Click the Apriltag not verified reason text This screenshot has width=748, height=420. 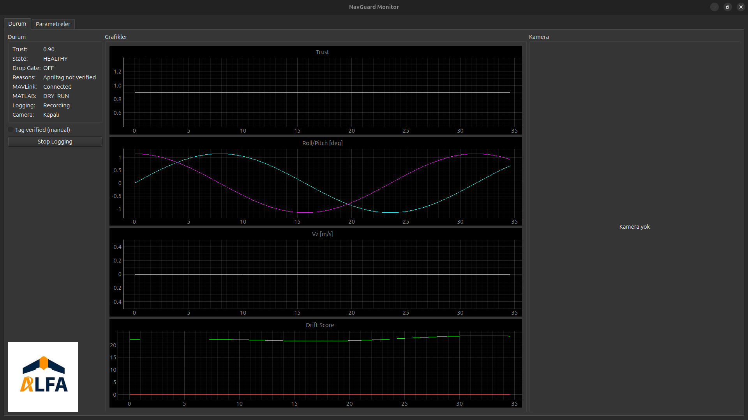(x=69, y=77)
